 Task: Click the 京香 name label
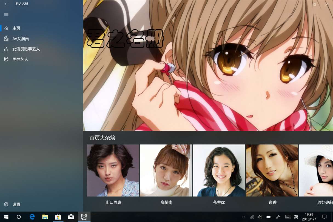tap(272, 203)
